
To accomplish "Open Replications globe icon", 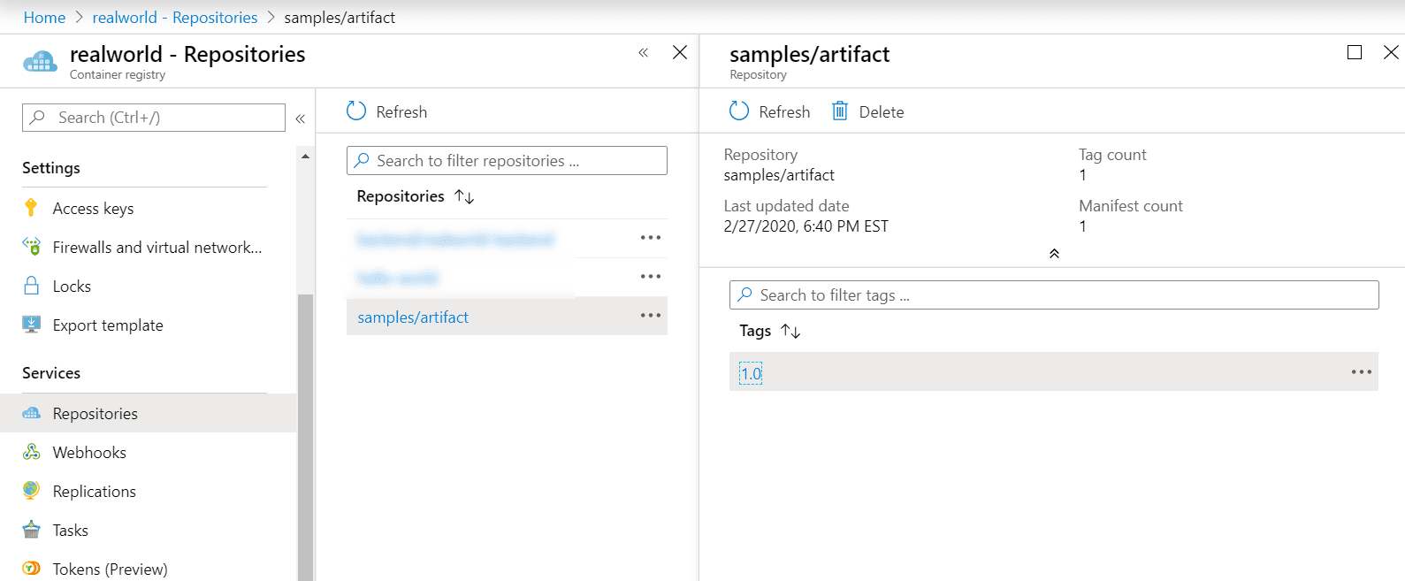I will coord(31,491).
